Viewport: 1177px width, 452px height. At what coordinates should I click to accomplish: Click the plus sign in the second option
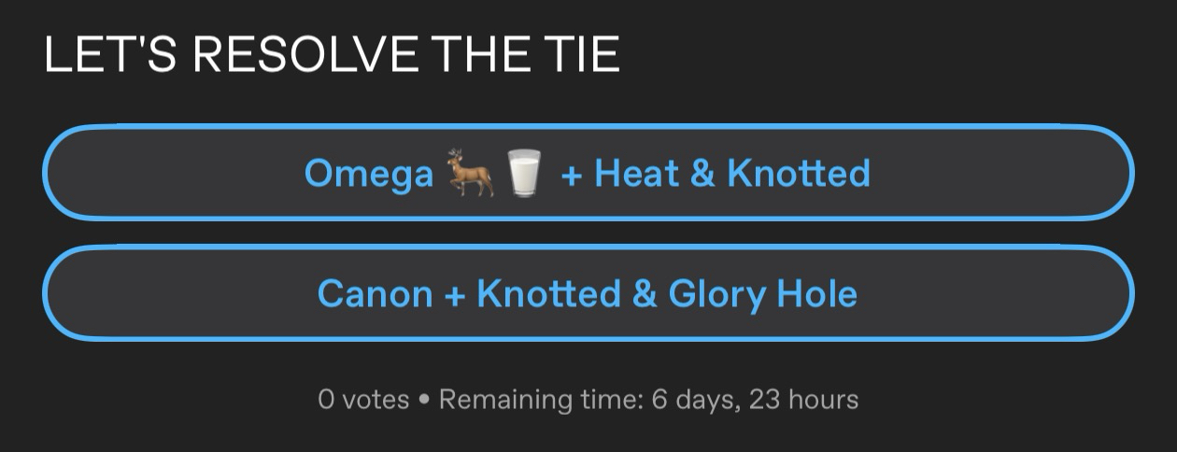[455, 294]
